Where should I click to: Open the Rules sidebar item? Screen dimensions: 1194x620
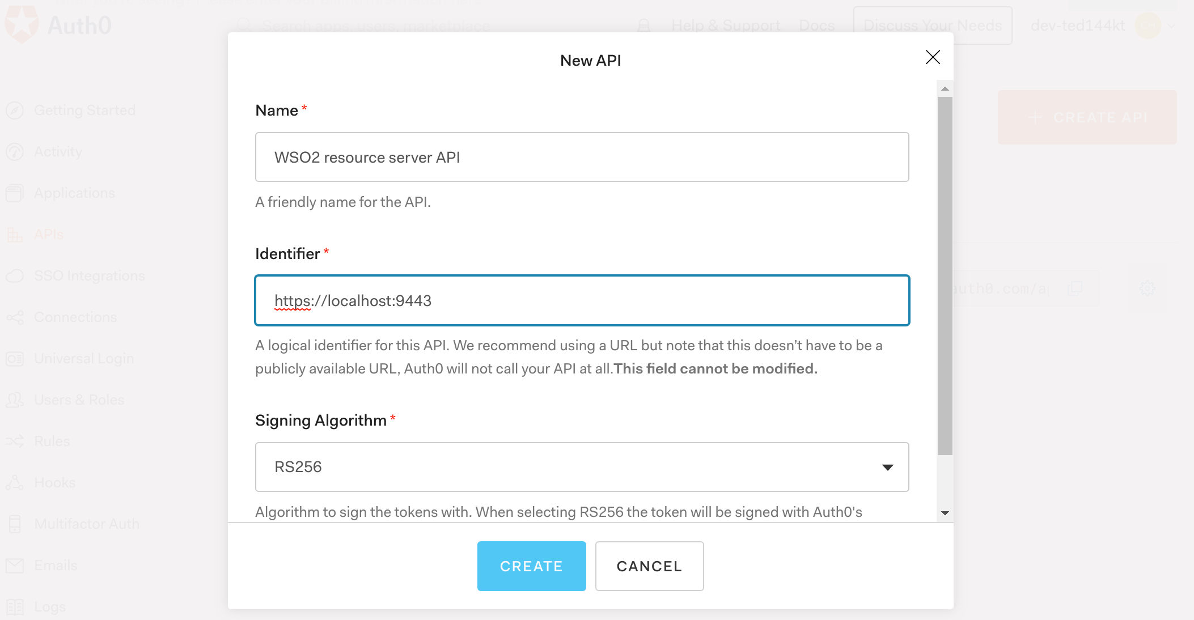click(x=52, y=441)
